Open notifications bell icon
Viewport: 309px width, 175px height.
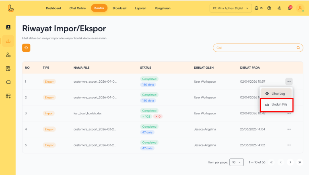coord(289,8)
